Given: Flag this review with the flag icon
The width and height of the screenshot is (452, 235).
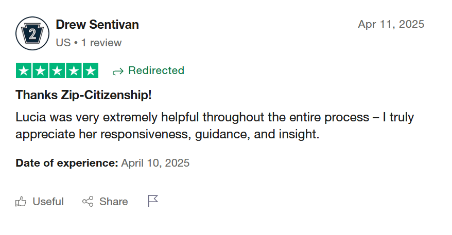Looking at the screenshot, I should [x=153, y=201].
